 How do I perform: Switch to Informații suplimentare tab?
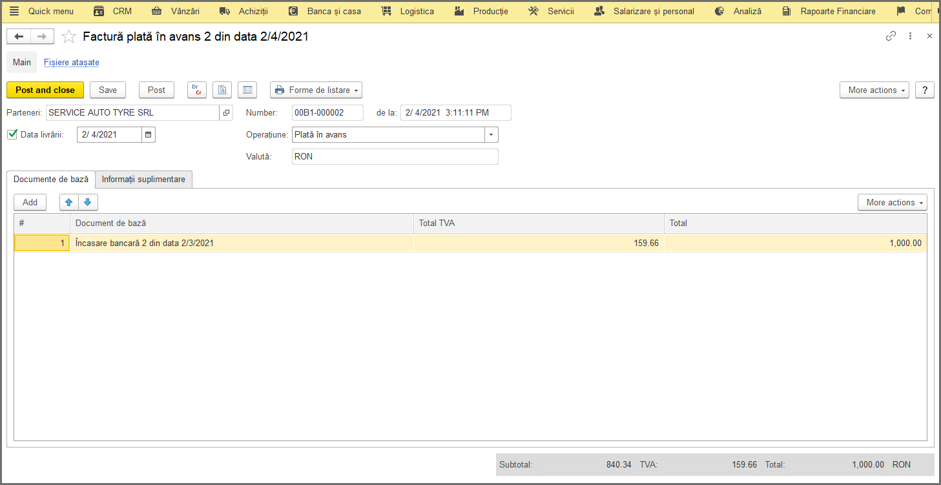[143, 180]
